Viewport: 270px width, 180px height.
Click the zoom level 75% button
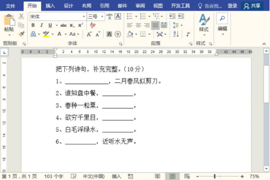click(x=254, y=177)
